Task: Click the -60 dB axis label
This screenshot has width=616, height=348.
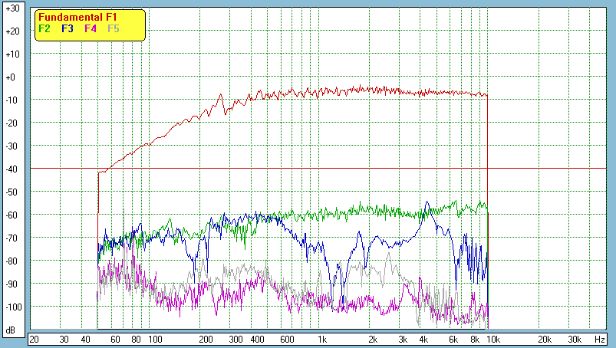Action: [12, 215]
